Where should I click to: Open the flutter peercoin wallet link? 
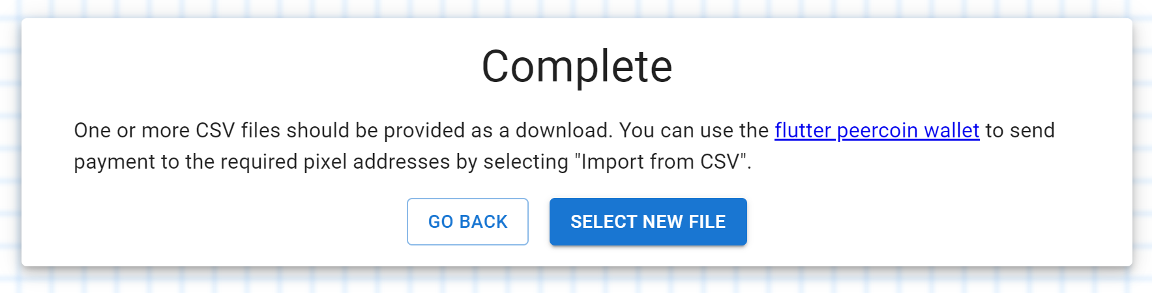pos(877,131)
